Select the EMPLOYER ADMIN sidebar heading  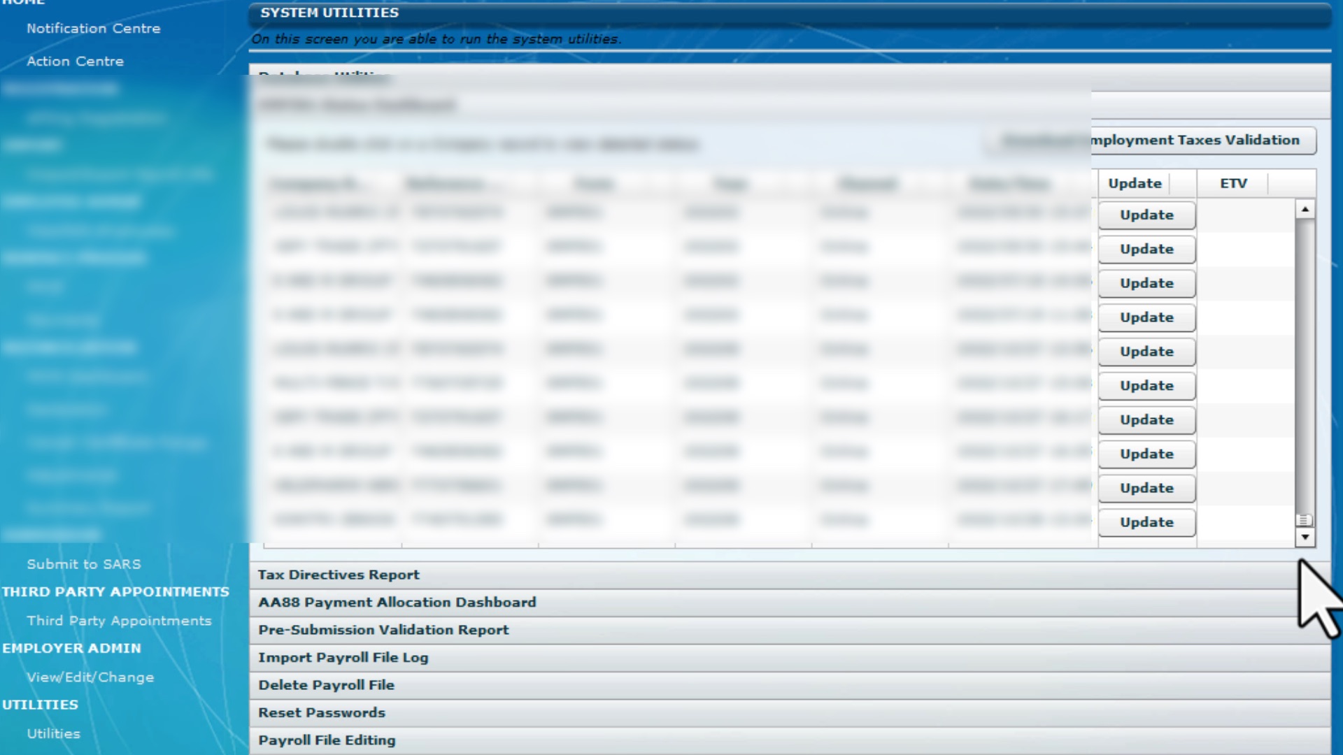pos(71,649)
